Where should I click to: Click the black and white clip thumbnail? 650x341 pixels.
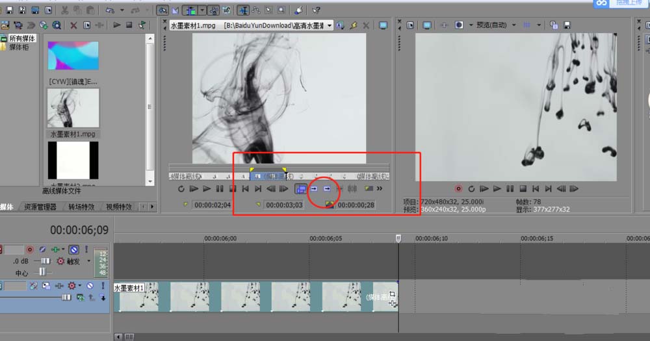click(73, 160)
